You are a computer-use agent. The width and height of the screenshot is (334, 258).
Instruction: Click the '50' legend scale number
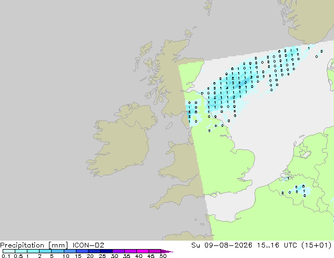(163, 256)
